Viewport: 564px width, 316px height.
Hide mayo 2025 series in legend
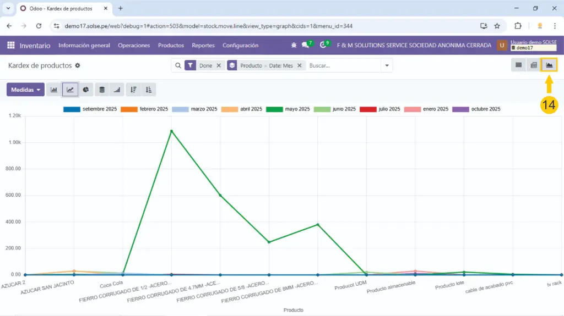tap(288, 109)
